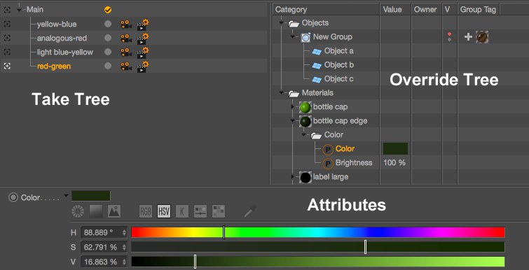Click the auto-take icon beside yellow-blue

coord(7,24)
